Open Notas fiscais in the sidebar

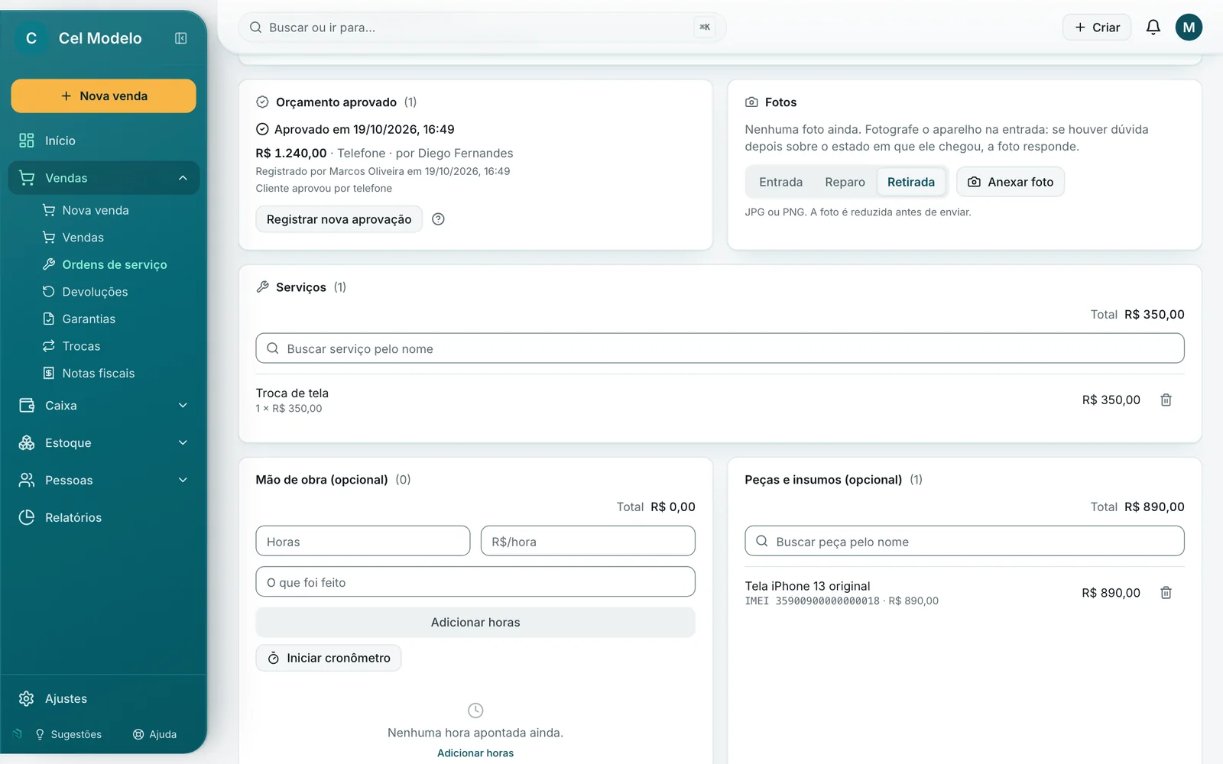[98, 373]
